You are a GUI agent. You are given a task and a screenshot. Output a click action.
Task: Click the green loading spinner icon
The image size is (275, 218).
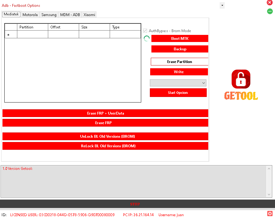tap(147, 38)
